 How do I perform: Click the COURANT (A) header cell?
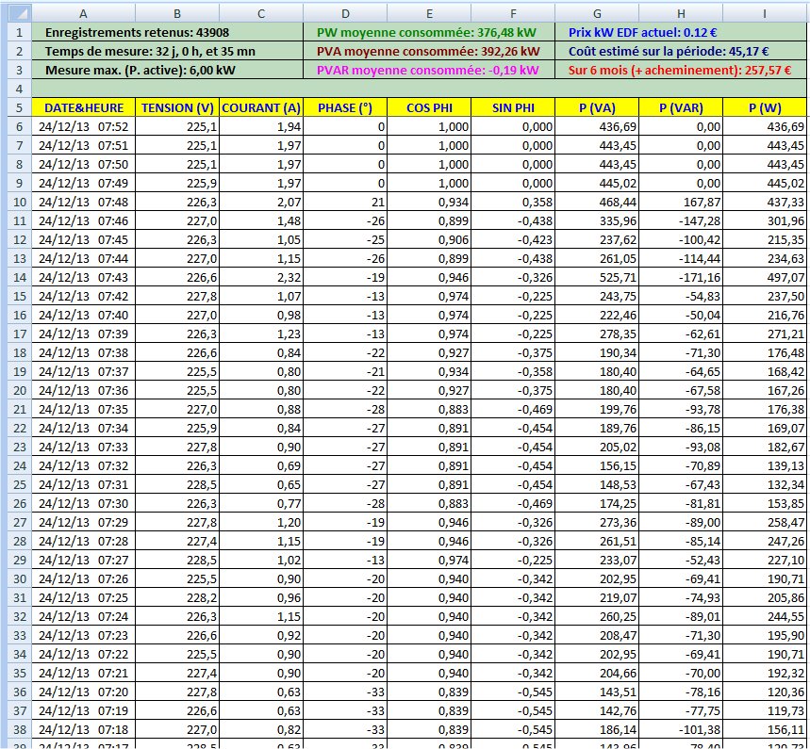point(261,108)
